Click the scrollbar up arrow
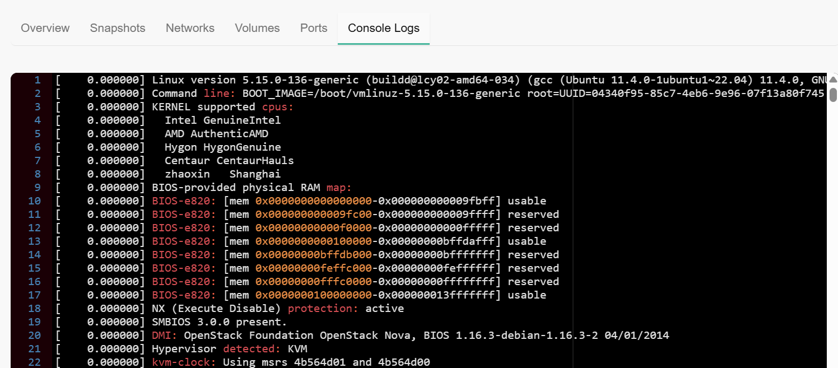This screenshot has width=838, height=368. point(833,80)
